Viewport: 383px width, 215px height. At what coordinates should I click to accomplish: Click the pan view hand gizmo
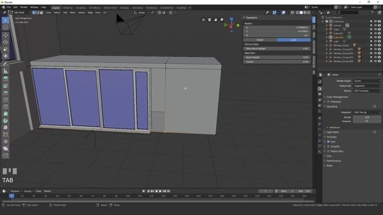coord(215,20)
